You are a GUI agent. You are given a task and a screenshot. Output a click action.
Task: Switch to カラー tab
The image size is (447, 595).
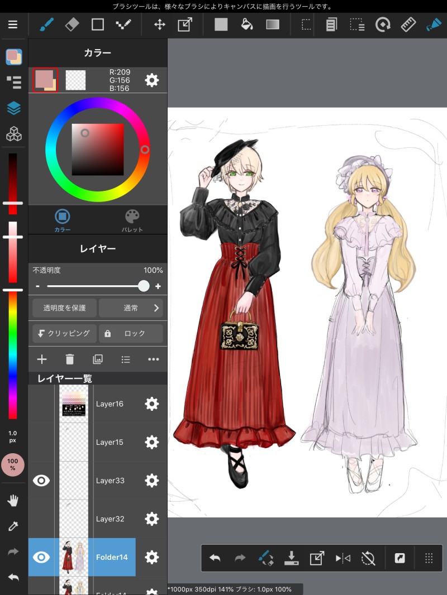[63, 220]
